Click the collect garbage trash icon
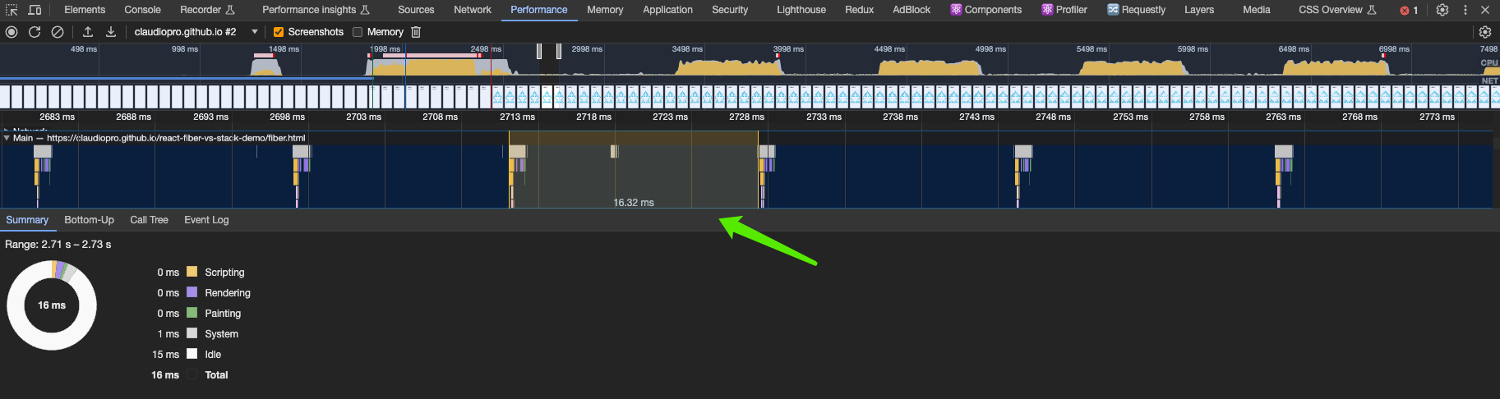This screenshot has width=1500, height=399. click(416, 32)
